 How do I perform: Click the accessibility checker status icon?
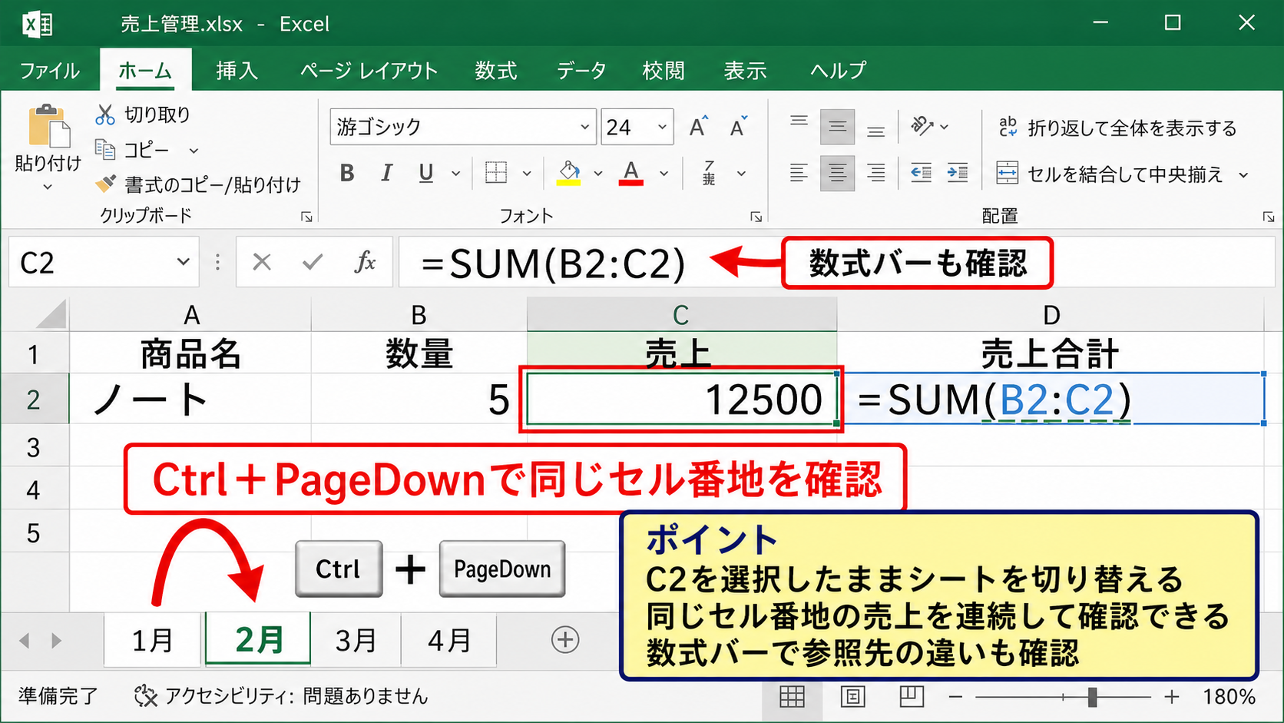point(145,696)
